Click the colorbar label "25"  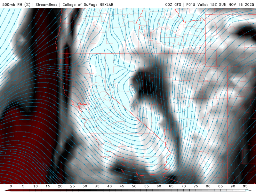point(73,186)
